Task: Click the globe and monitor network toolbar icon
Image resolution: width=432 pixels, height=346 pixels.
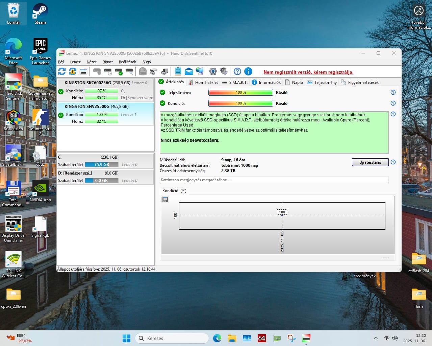Action: click(x=200, y=71)
